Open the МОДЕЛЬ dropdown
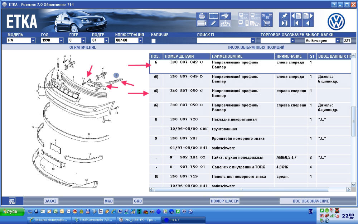358x224 pixels. tap(33, 40)
